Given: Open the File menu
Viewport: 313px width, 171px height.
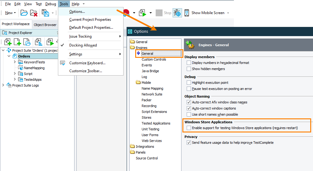Looking at the screenshot, I should tap(8, 4).
